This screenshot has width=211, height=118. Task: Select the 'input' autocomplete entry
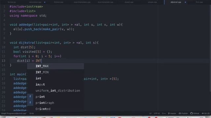(55, 85)
